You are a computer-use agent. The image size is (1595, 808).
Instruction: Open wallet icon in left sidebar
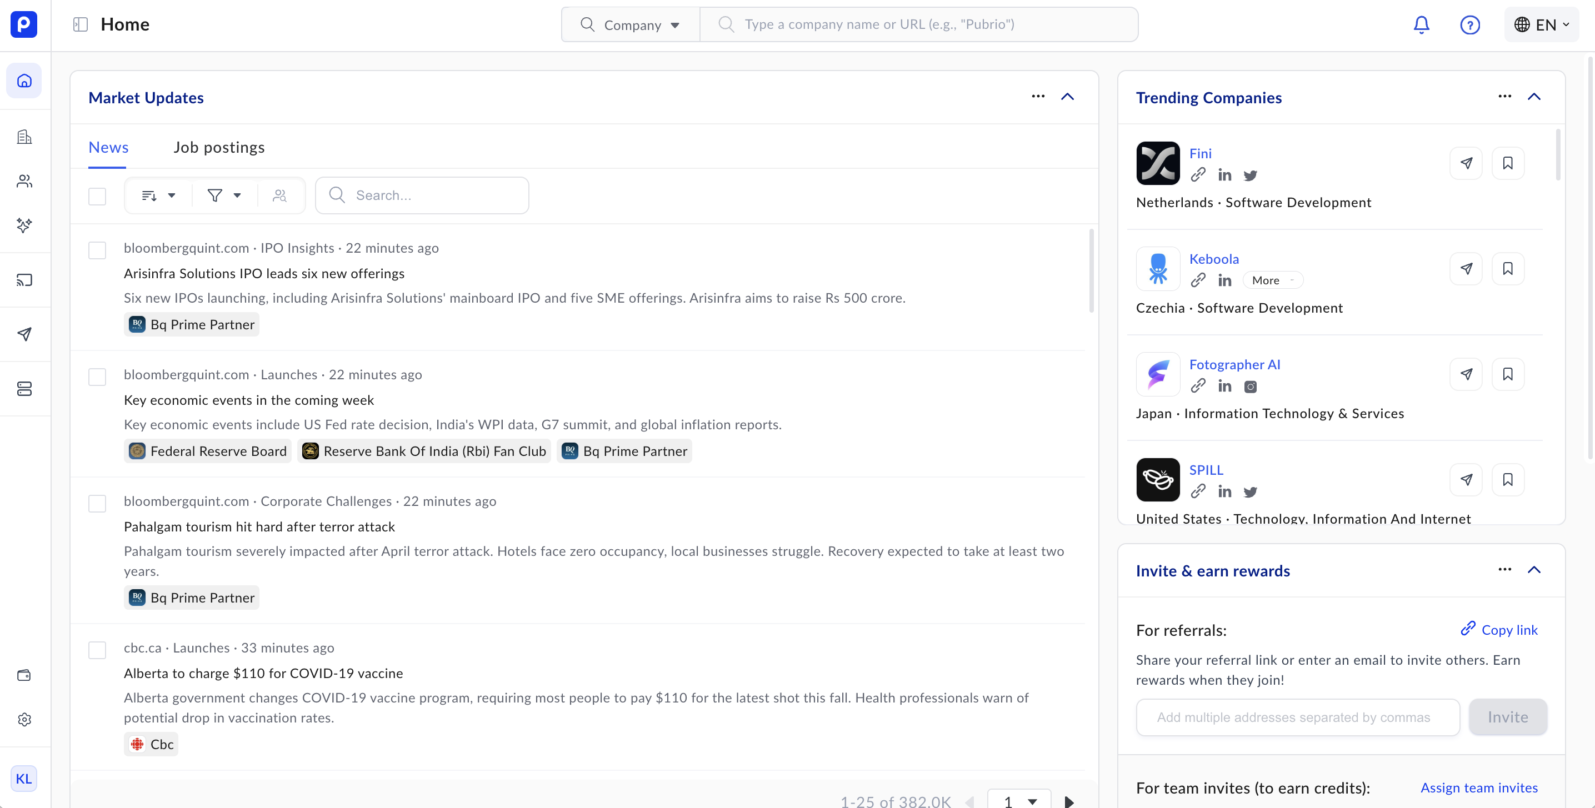25,675
